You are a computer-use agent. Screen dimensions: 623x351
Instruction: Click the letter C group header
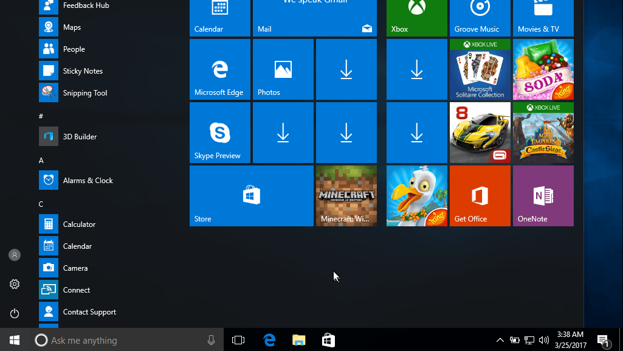(41, 204)
